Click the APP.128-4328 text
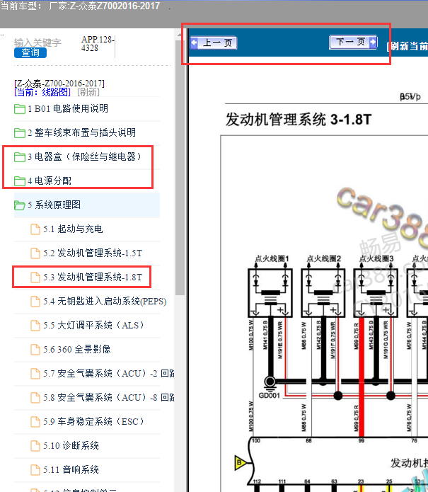 98,44
